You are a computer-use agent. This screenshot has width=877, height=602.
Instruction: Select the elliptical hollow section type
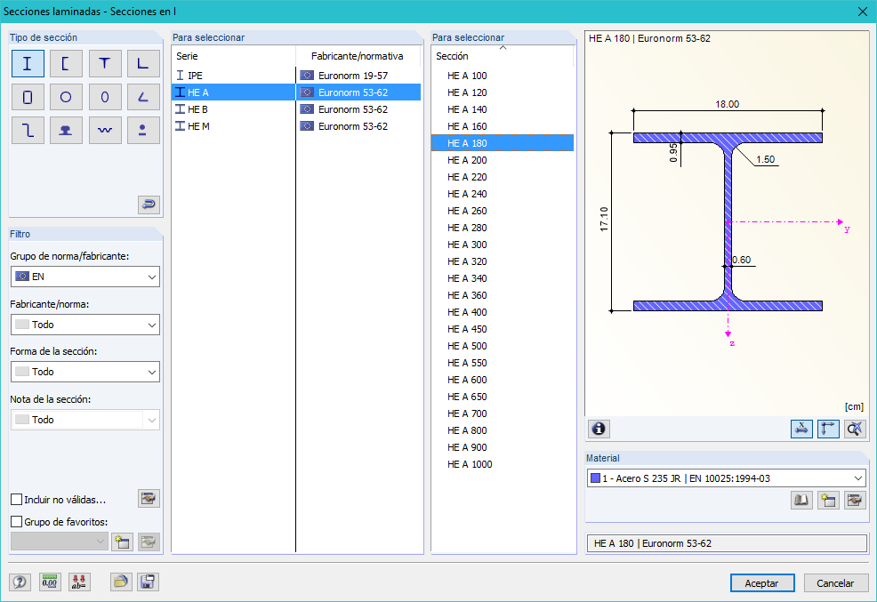pyautogui.click(x=105, y=97)
